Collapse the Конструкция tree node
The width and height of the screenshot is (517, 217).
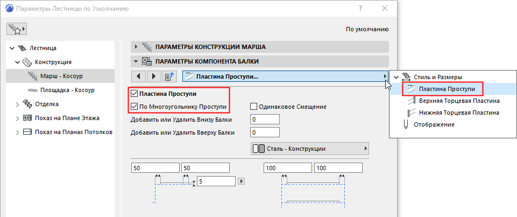[x=17, y=62]
